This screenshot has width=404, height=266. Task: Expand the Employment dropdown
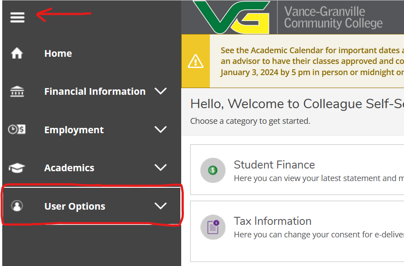[x=161, y=129]
